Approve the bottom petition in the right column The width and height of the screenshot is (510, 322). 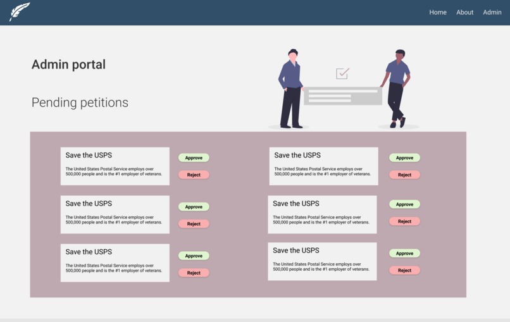404,254
